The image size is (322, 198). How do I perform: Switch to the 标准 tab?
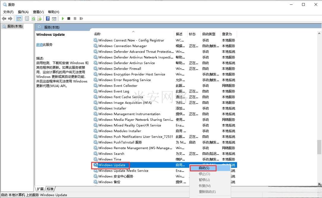pos(50,189)
